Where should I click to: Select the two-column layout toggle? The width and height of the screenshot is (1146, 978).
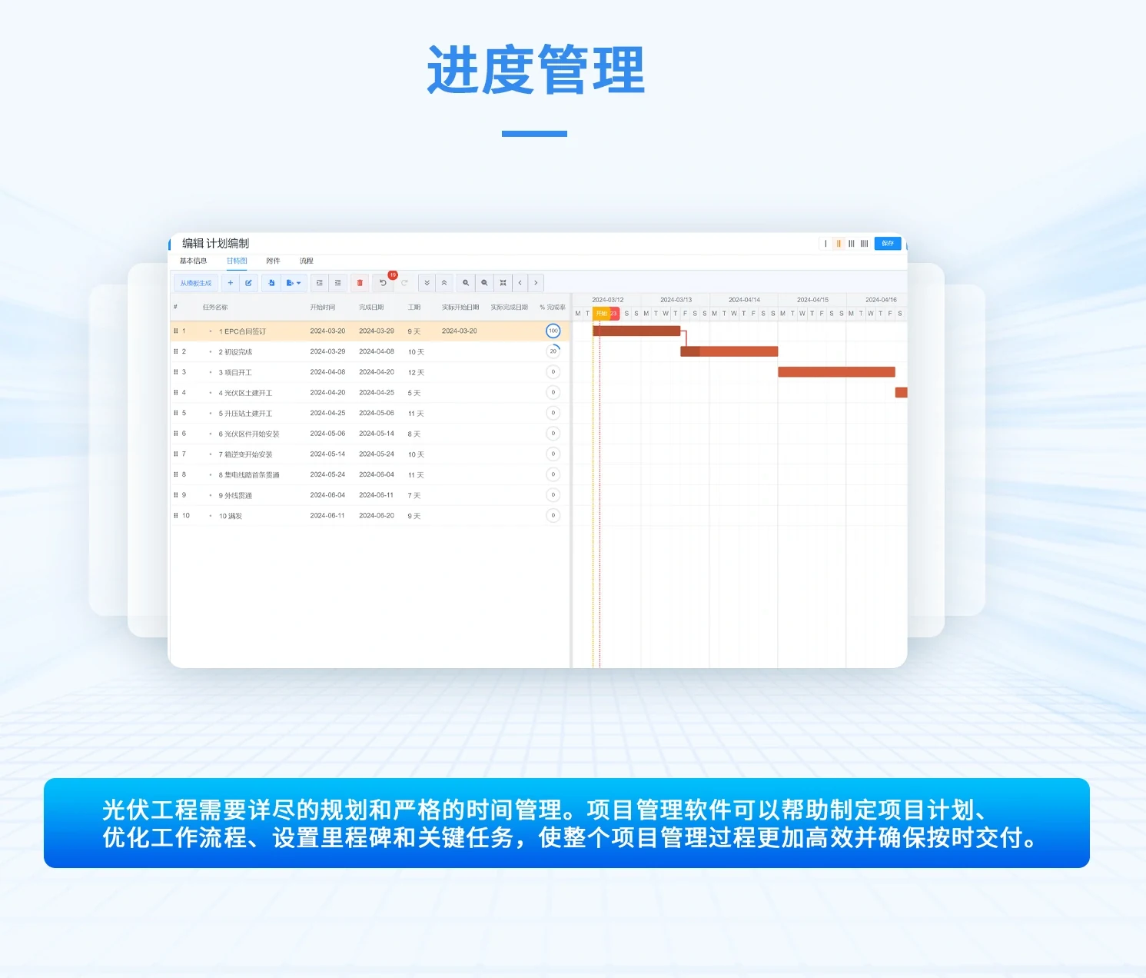pyautogui.click(x=839, y=243)
